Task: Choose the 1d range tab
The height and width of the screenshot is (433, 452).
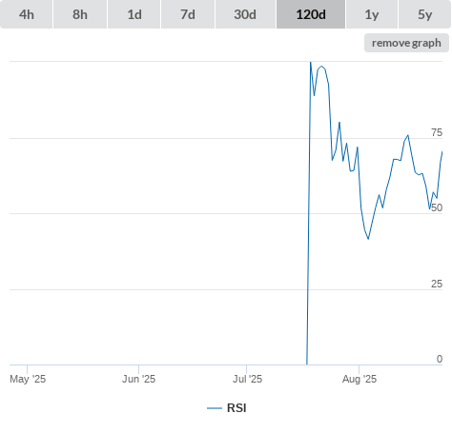Action: [x=134, y=14]
